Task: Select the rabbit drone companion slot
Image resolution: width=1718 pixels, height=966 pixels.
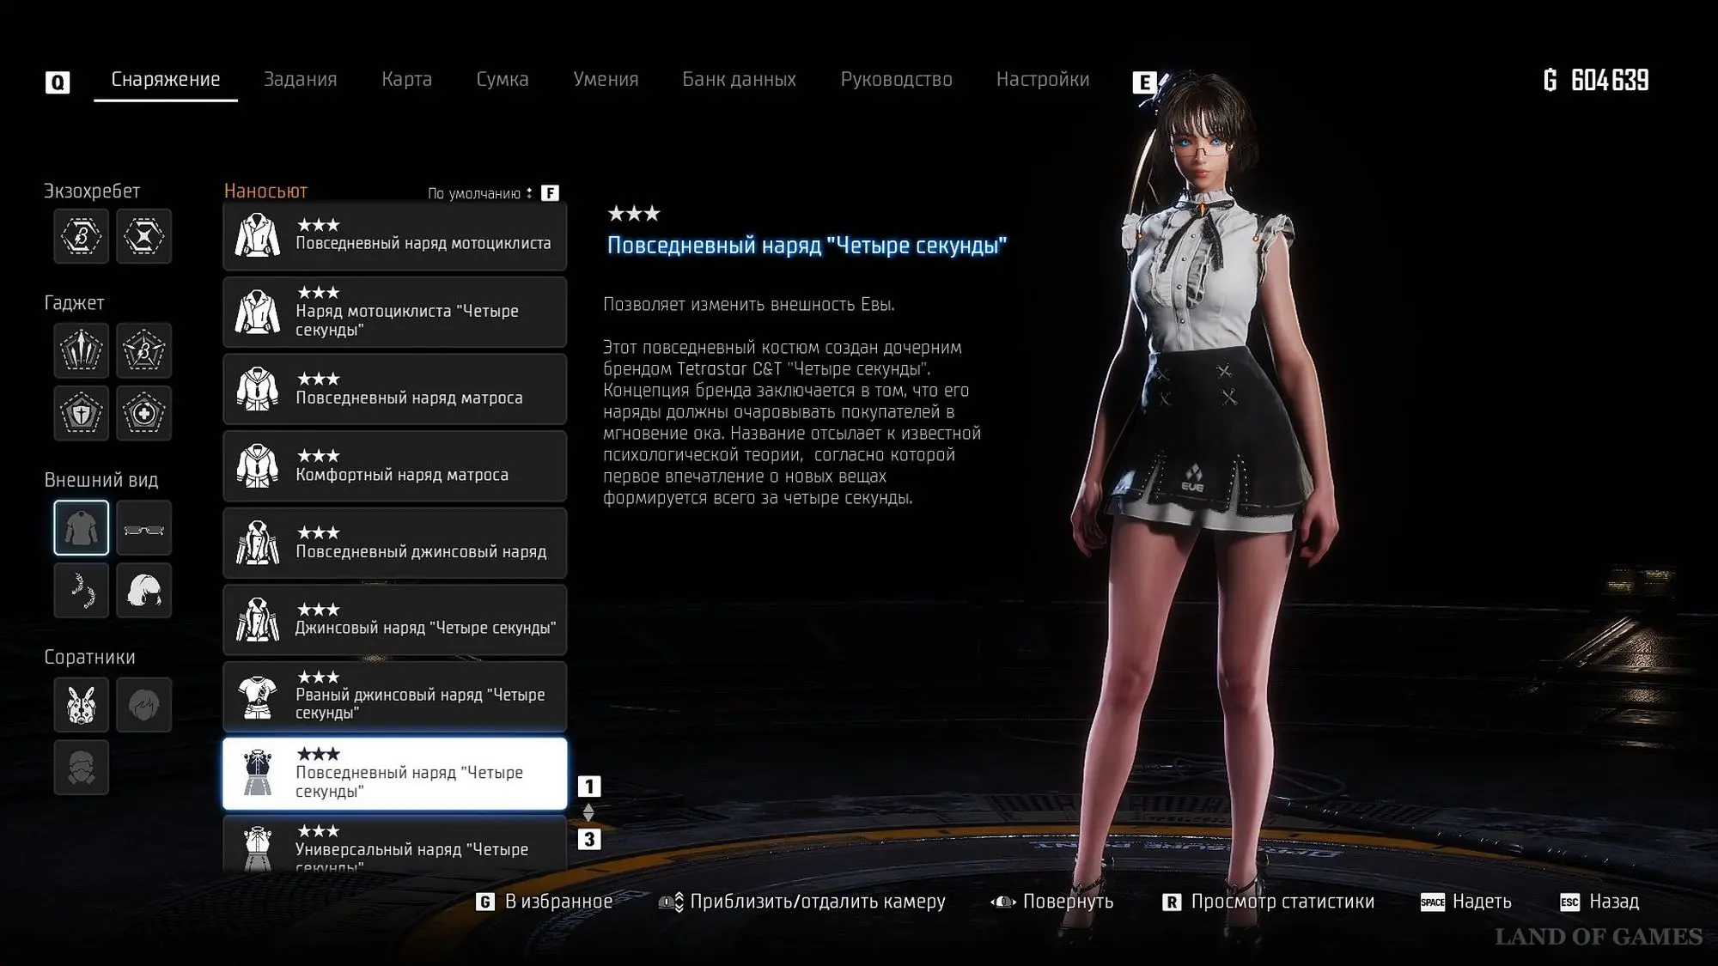Action: [82, 705]
